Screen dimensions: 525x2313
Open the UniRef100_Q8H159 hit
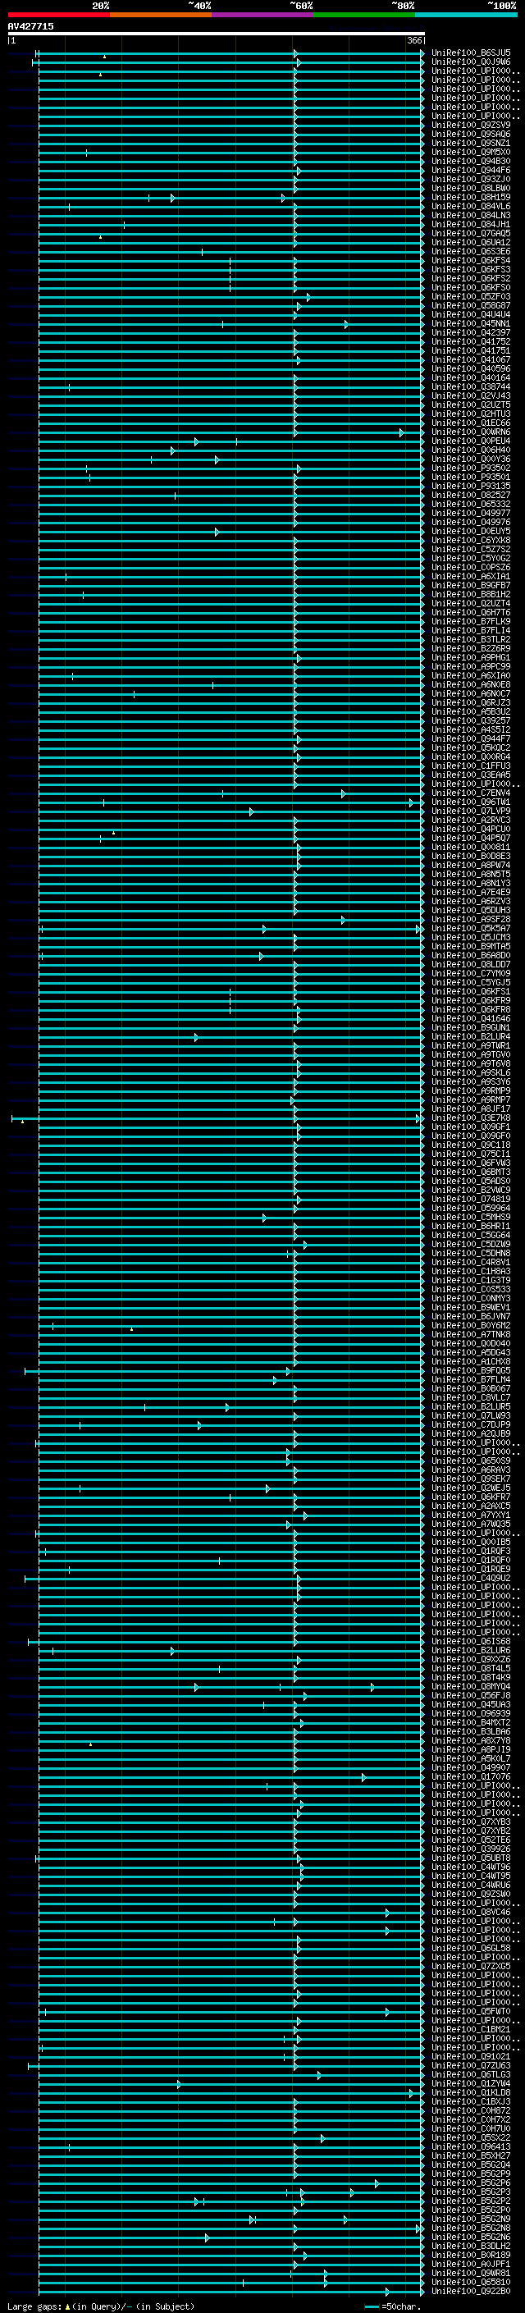471,197
